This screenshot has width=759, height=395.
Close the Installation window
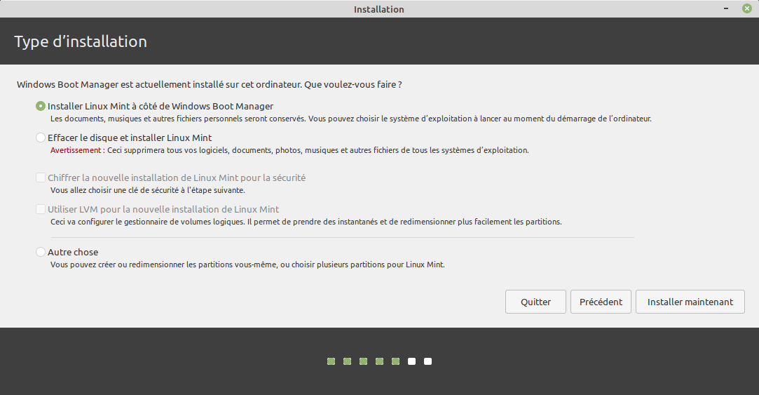pyautogui.click(x=746, y=8)
